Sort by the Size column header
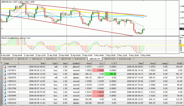Image resolution: width=184 pixels, height=106 pixels. coord(63,63)
